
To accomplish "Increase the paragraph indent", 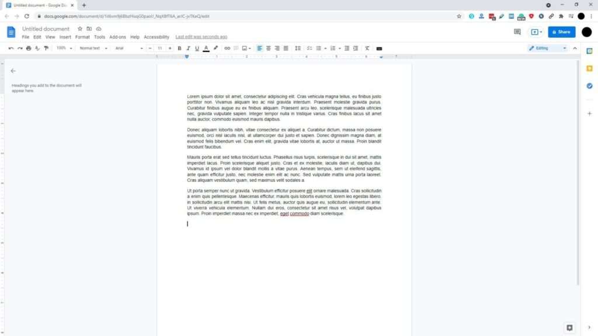I will 356,48.
